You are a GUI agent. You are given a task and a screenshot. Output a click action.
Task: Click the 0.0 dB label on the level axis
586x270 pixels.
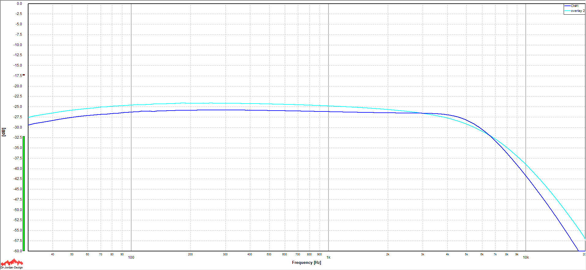point(19,4)
